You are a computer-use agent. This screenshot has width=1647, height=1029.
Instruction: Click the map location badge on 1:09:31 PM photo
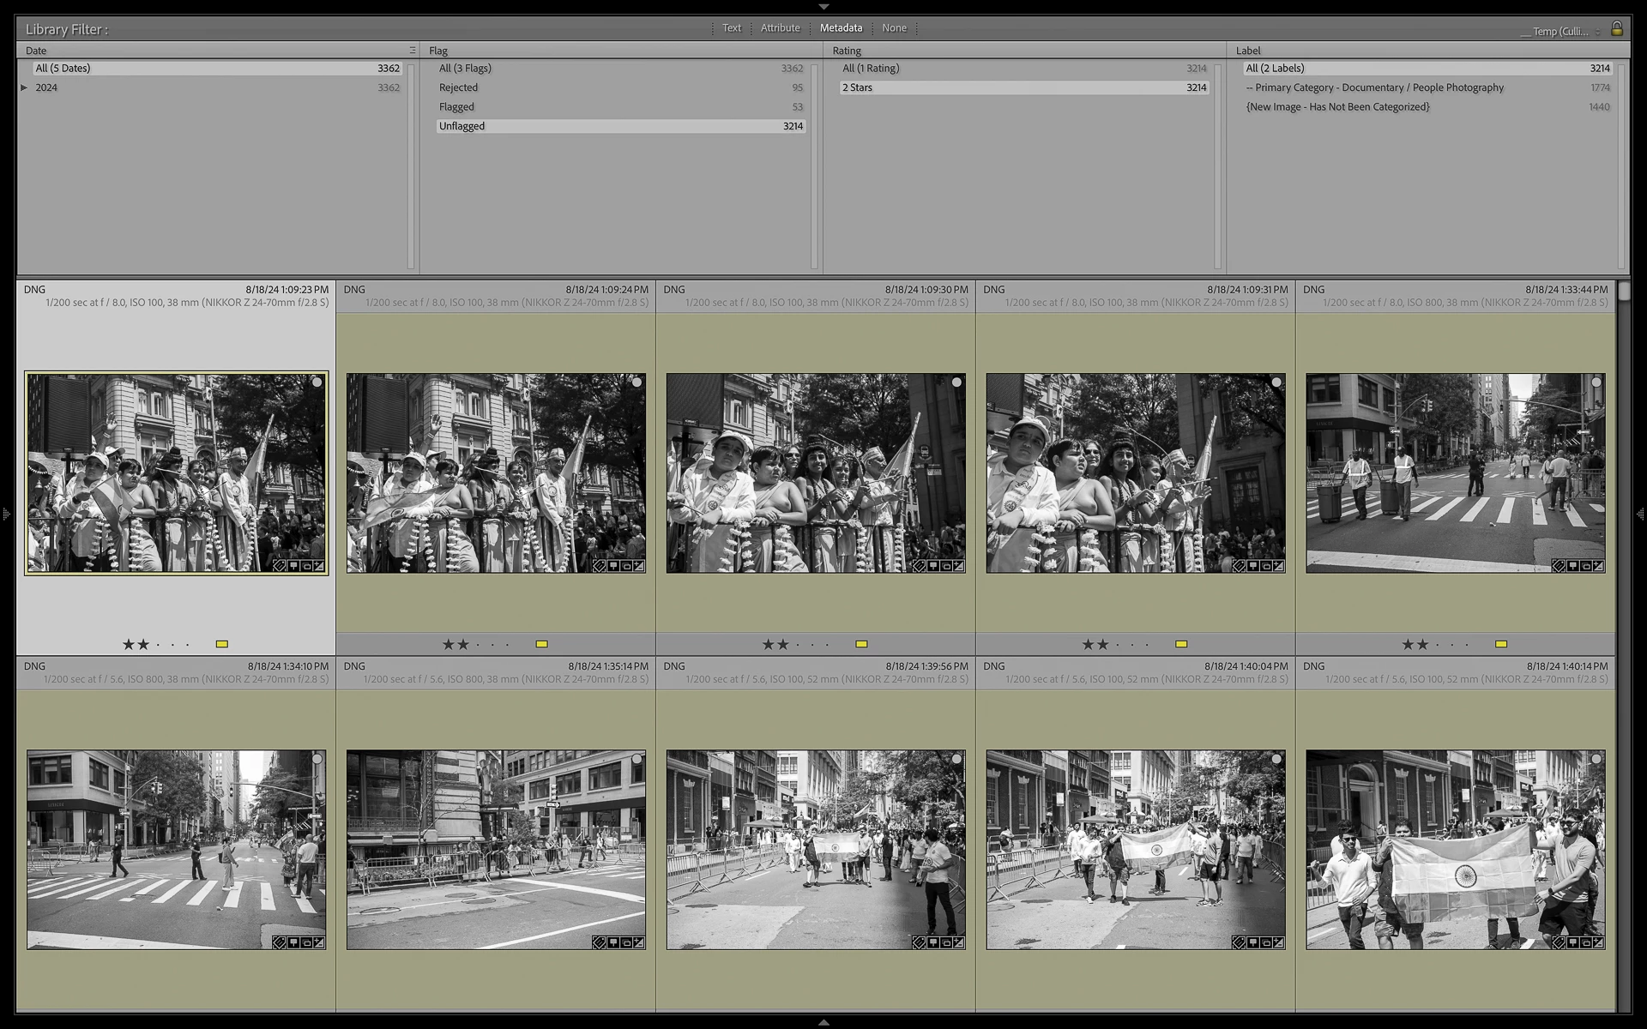(x=1253, y=566)
